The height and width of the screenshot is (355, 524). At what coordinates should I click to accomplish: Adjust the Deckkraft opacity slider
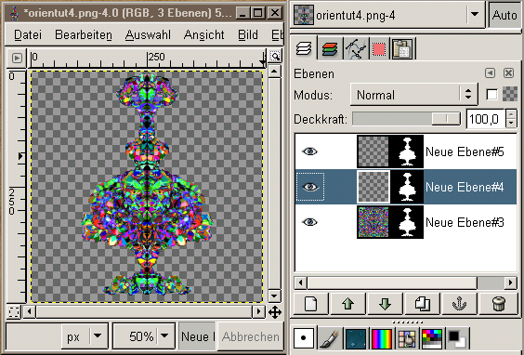(407, 119)
